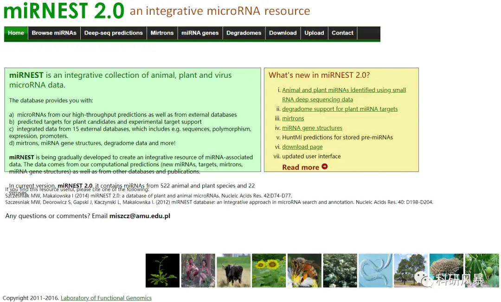The height and width of the screenshot is (302, 501).
Task: Go to Browse miRNAs page
Action: pyautogui.click(x=54, y=33)
